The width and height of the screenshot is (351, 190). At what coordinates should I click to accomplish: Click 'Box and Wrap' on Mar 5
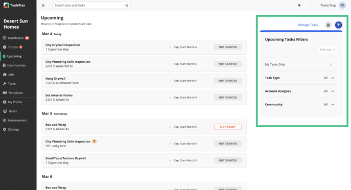[x=56, y=125]
